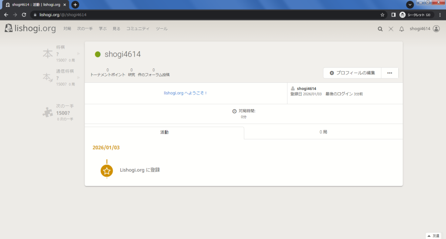Click the 最後のログイン 3分前 text
Screen dimensions: 446x239
[x=344, y=94]
